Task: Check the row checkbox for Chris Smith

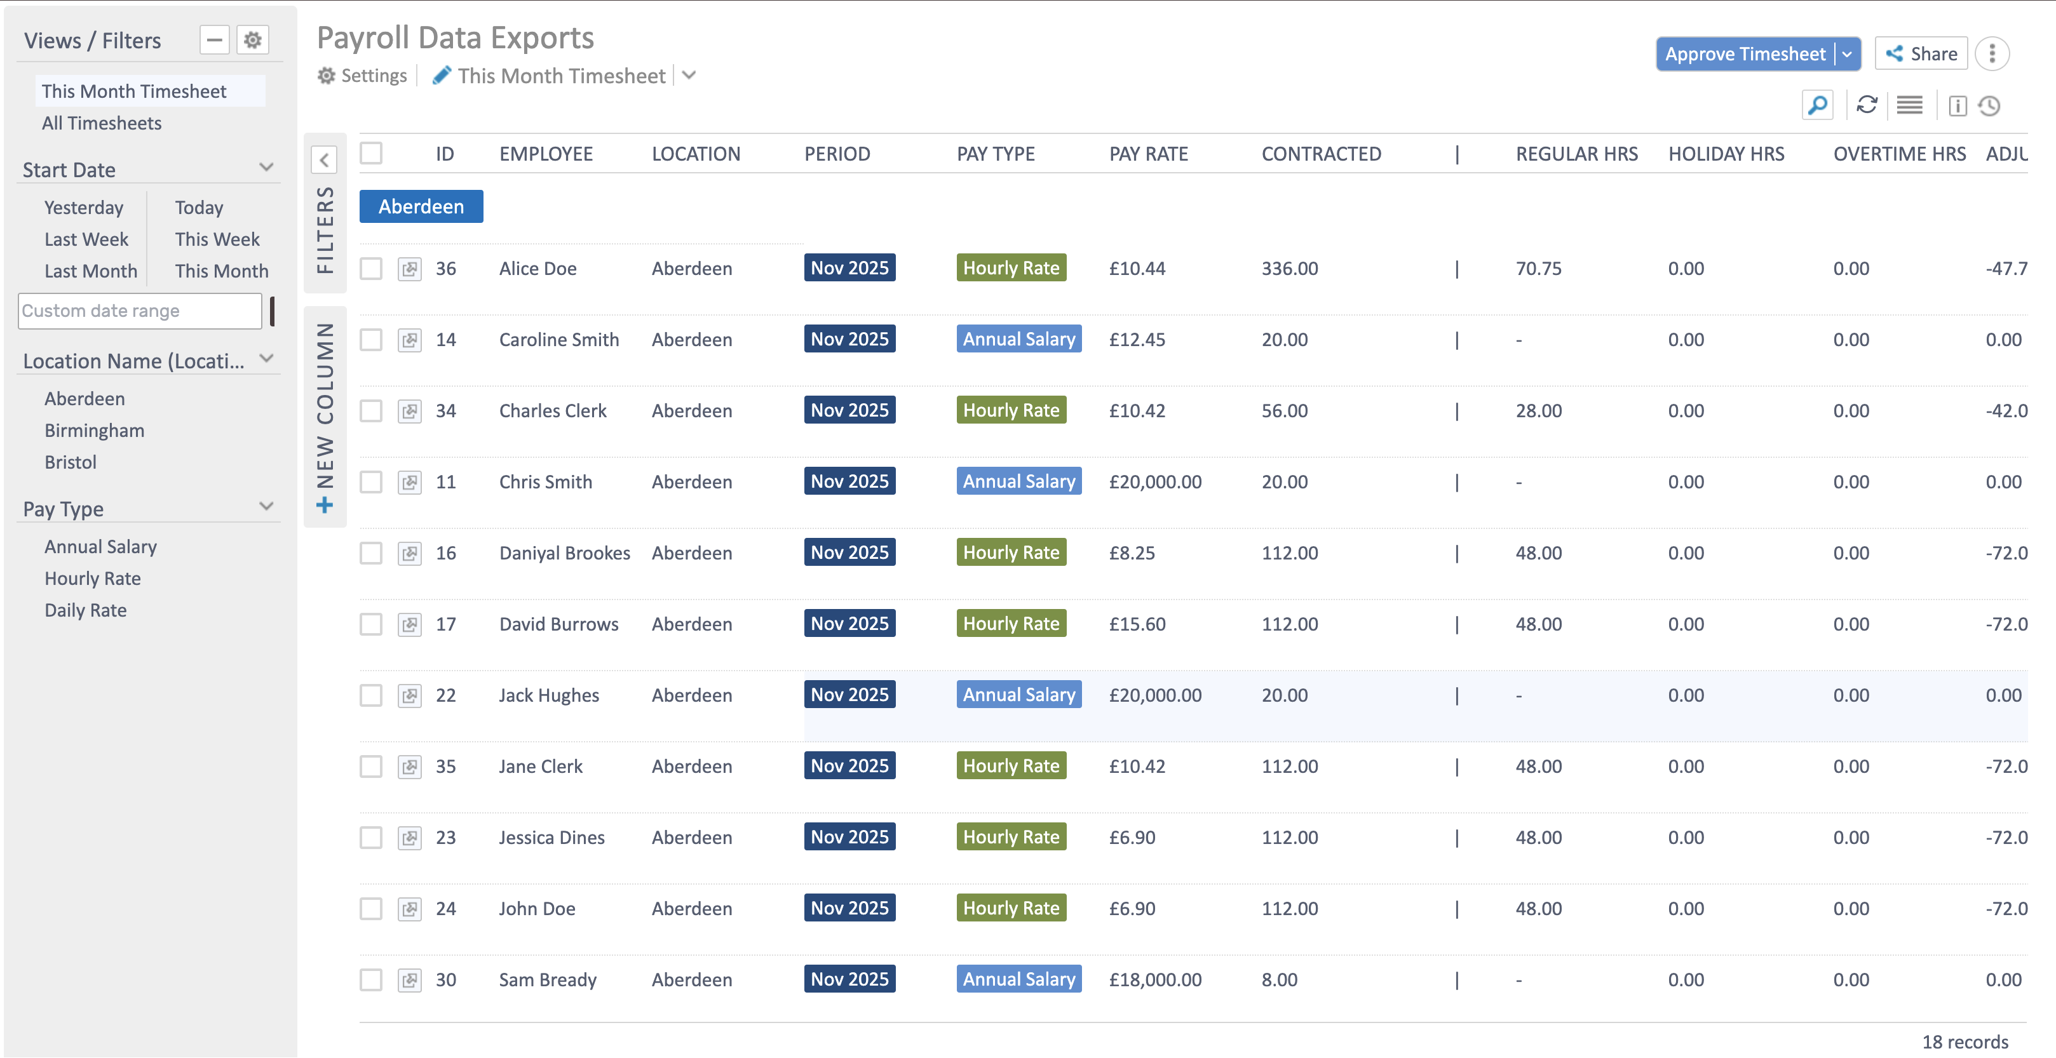Action: click(x=370, y=482)
